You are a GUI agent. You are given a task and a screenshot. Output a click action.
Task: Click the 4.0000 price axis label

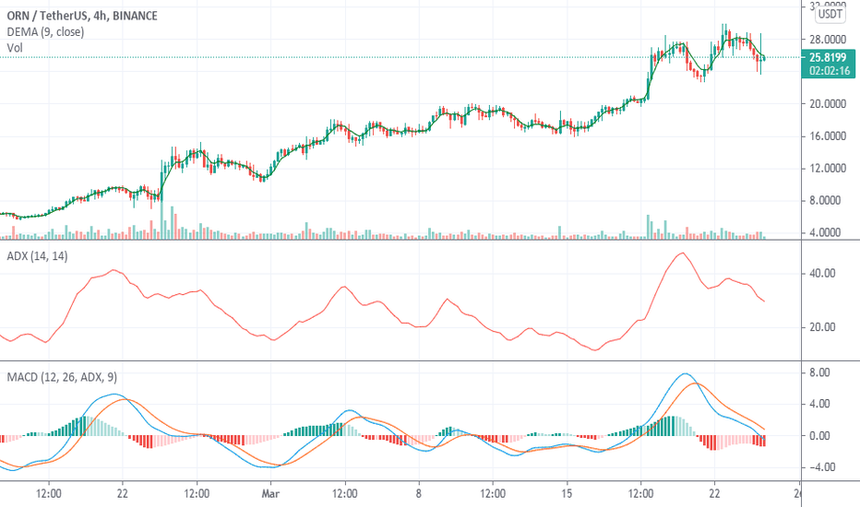point(825,232)
